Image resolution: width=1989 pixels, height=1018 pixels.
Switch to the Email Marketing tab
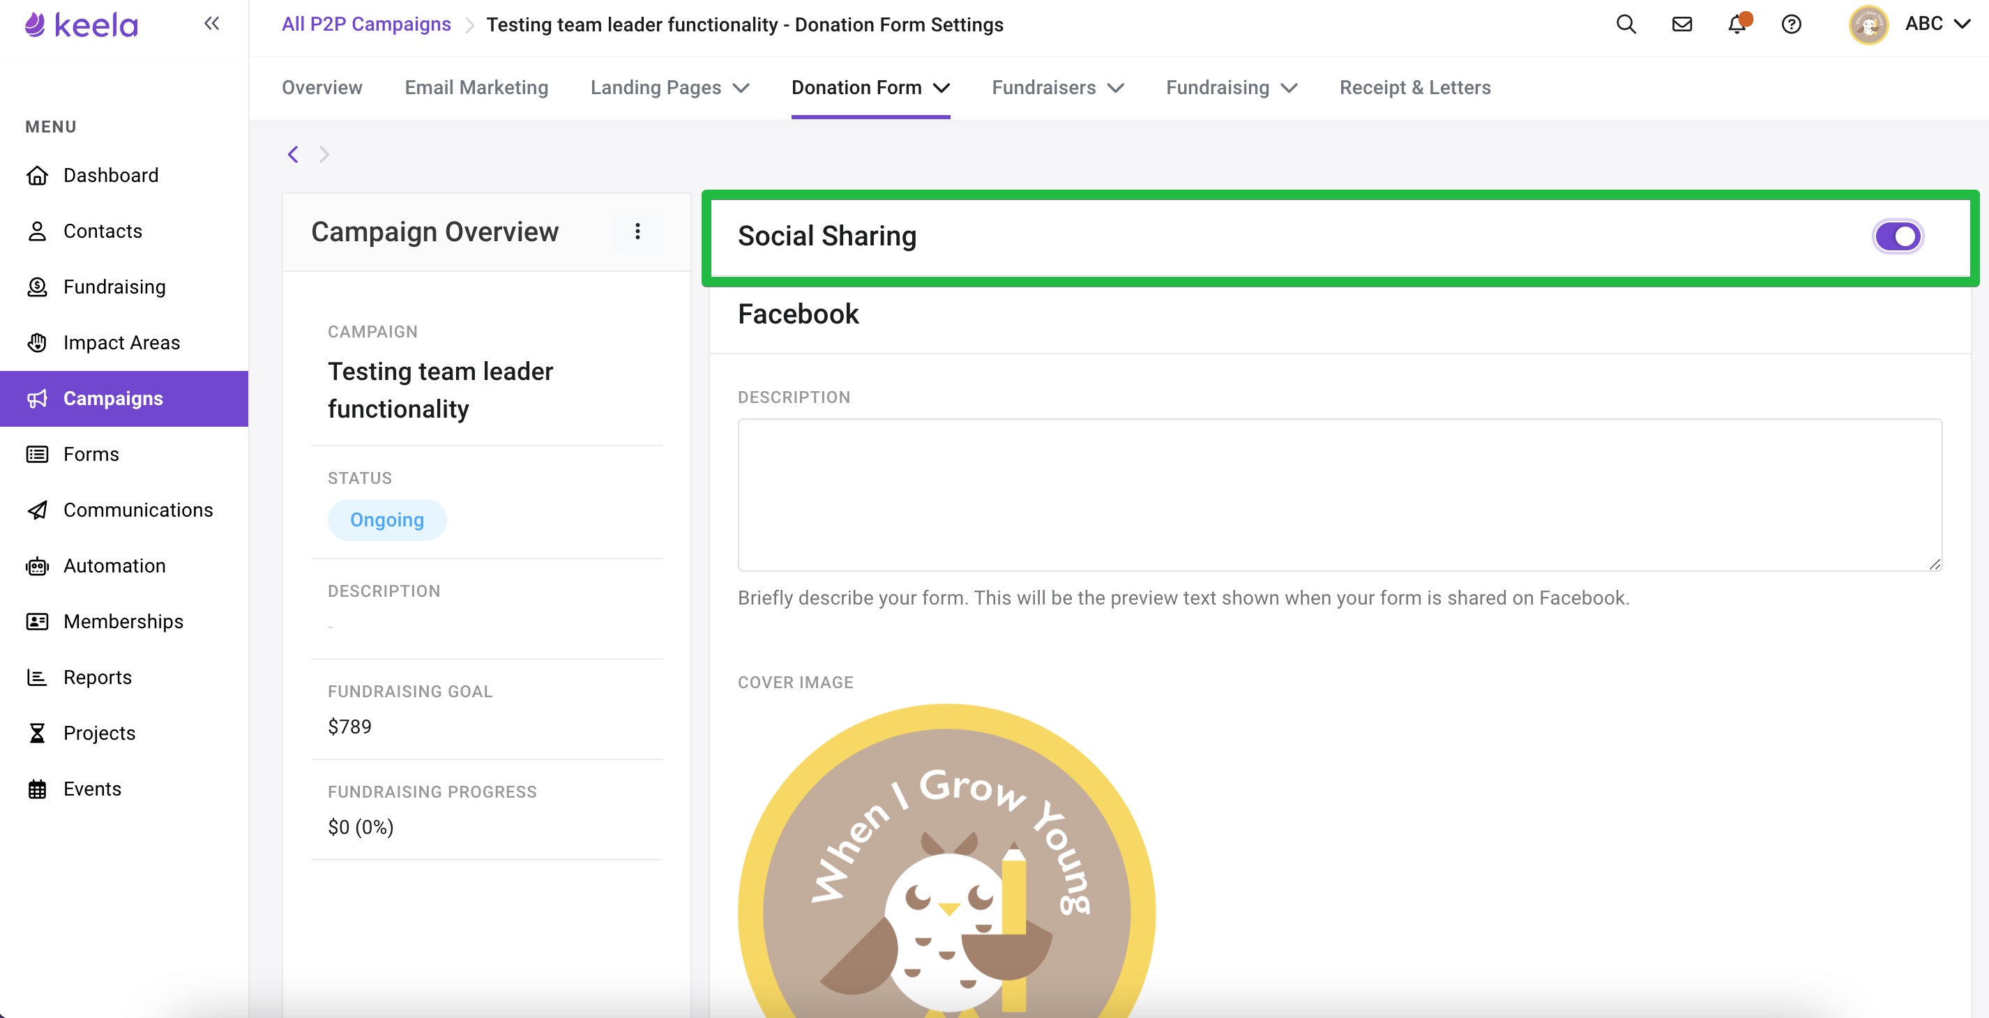click(476, 87)
